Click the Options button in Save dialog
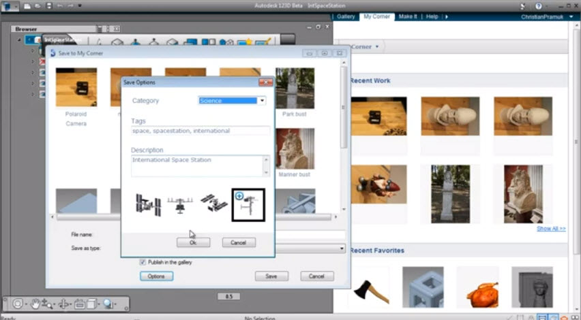The image size is (581, 320). point(156,276)
